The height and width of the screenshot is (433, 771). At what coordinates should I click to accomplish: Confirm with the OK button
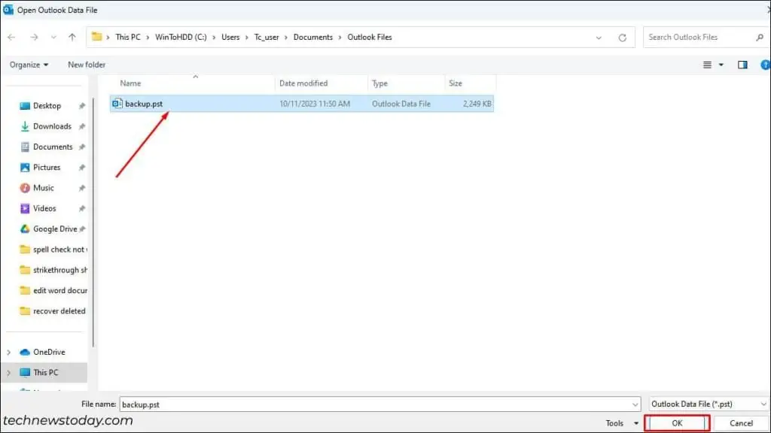pyautogui.click(x=675, y=422)
